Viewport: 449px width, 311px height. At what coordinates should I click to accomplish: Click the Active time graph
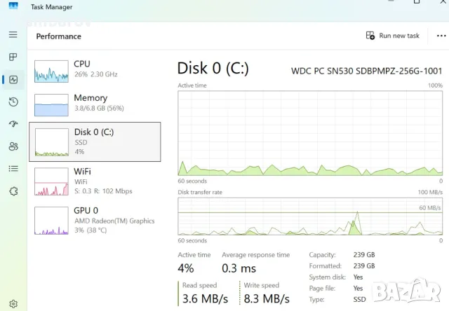tap(310, 132)
